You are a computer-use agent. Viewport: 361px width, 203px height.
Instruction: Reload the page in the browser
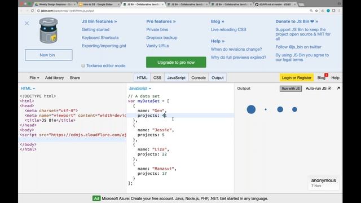pos(32,11)
